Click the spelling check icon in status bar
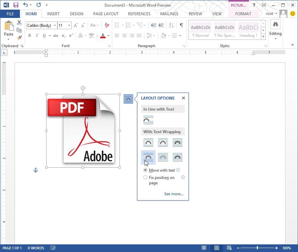 (53, 248)
